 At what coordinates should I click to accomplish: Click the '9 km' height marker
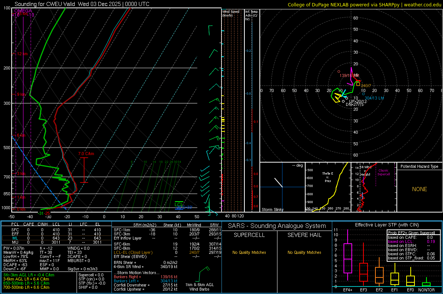pos(22,94)
